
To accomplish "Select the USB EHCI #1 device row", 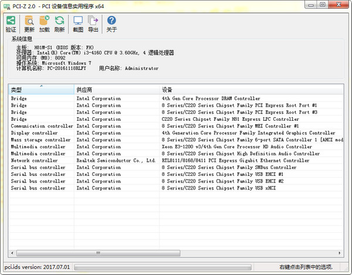I will pos(176,174).
